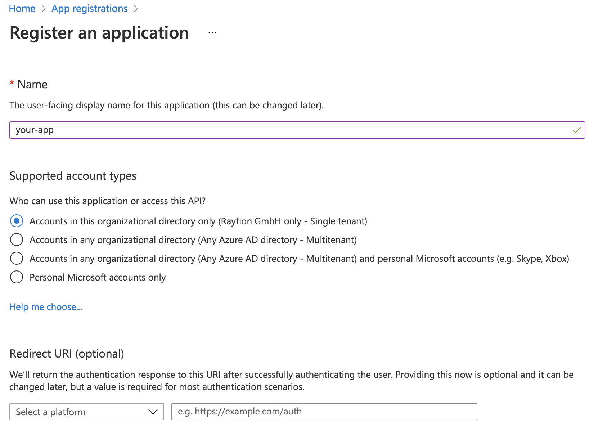
Task: Click the red asterisk next to Name
Action: (12, 84)
